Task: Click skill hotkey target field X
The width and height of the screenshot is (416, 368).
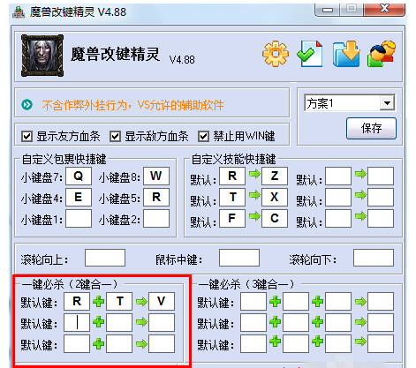Action: [275, 197]
